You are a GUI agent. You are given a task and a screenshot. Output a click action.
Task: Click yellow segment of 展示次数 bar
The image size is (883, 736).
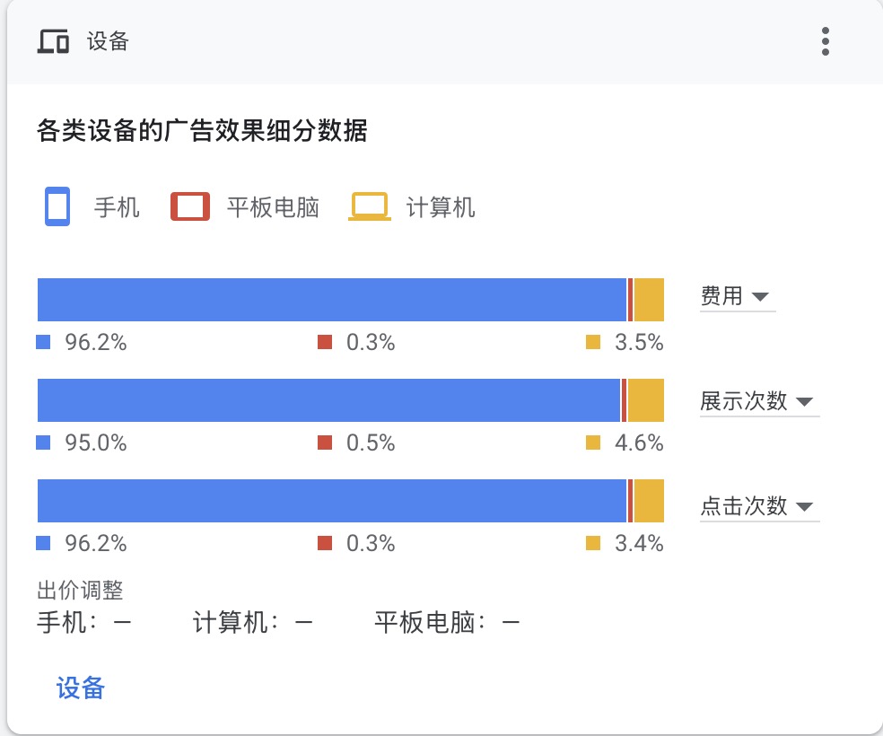646,400
